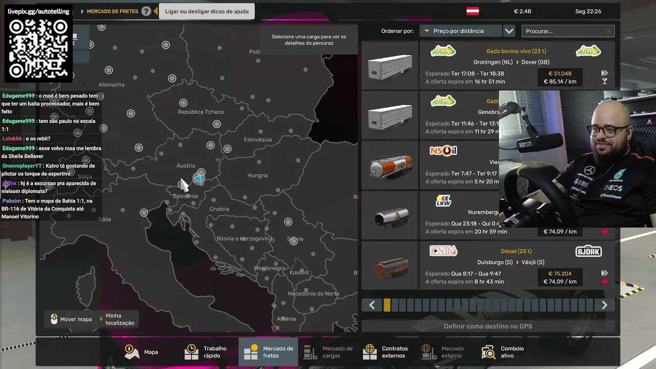Screen dimensions: 656x369
Task: Click the fragile glass icon on Dover job
Action: pos(605,81)
